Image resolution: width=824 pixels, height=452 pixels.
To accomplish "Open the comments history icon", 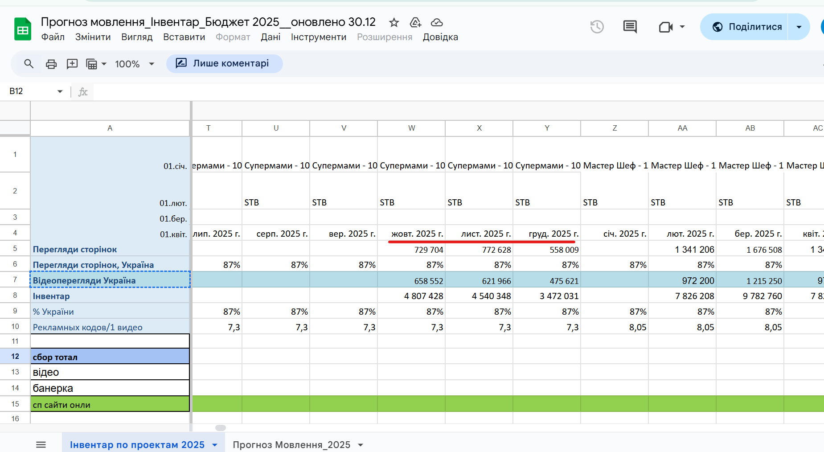I will click(x=630, y=27).
